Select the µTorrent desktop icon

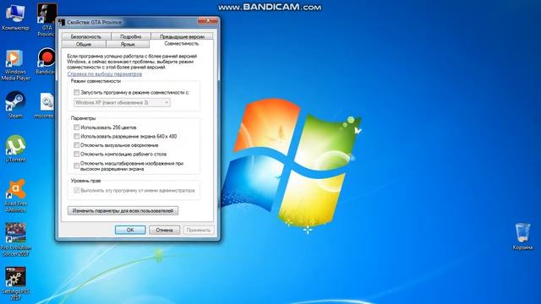tap(15, 149)
